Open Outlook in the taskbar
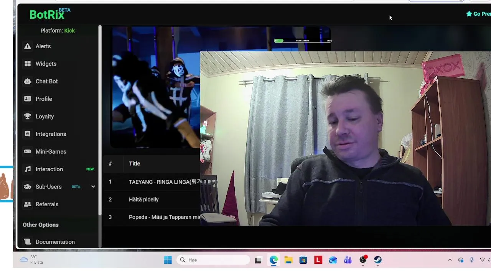The image size is (491, 276). coord(333,260)
